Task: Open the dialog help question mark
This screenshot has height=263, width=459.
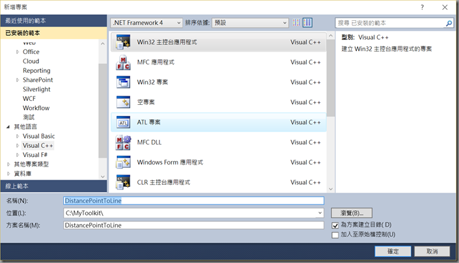Action: [x=422, y=7]
